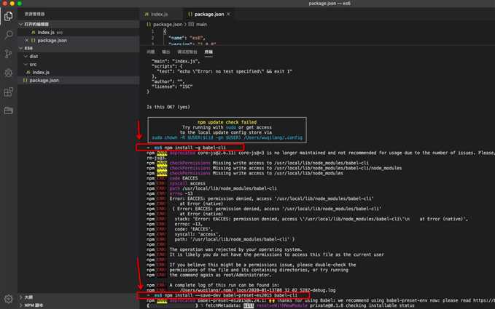
Task: Switch to the Debug Console (调试控制台) panel tab
Action: tap(187, 52)
